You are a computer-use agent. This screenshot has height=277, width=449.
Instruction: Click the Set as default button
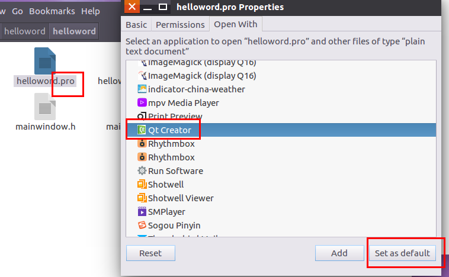click(402, 253)
